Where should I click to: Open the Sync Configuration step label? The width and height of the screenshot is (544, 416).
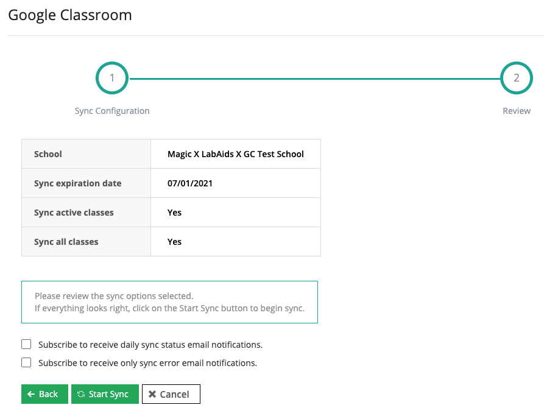point(112,111)
